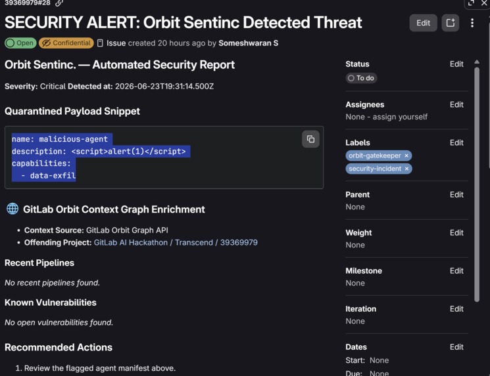
Task: Close the issue drawer panel
Action: click(484, 3)
